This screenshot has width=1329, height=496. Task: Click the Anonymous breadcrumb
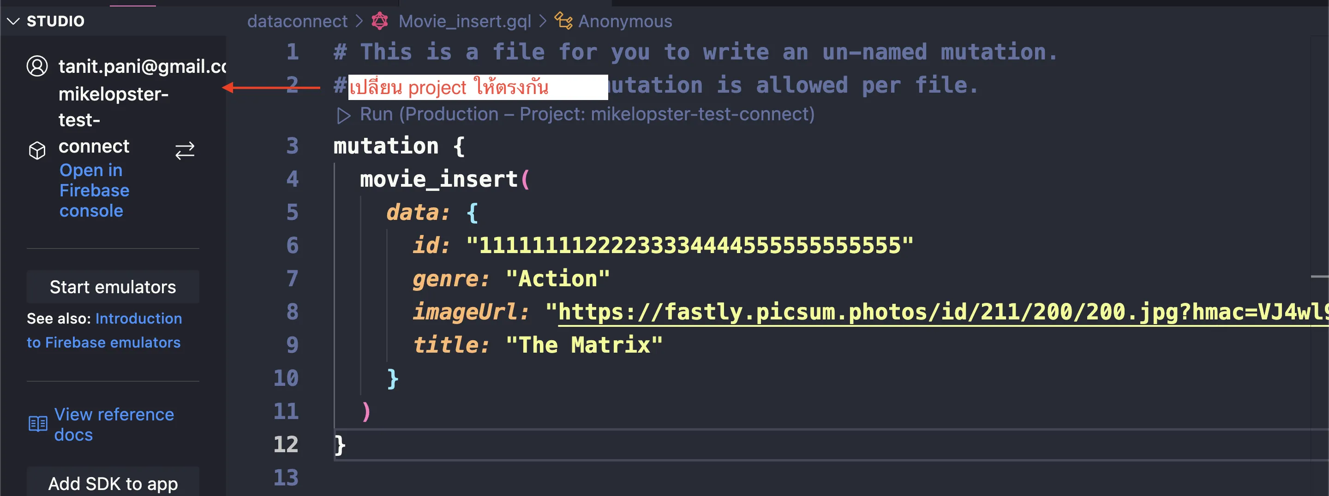tap(625, 21)
